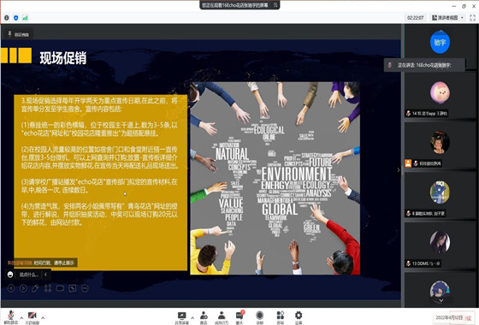Turn on the video camera

(33, 316)
